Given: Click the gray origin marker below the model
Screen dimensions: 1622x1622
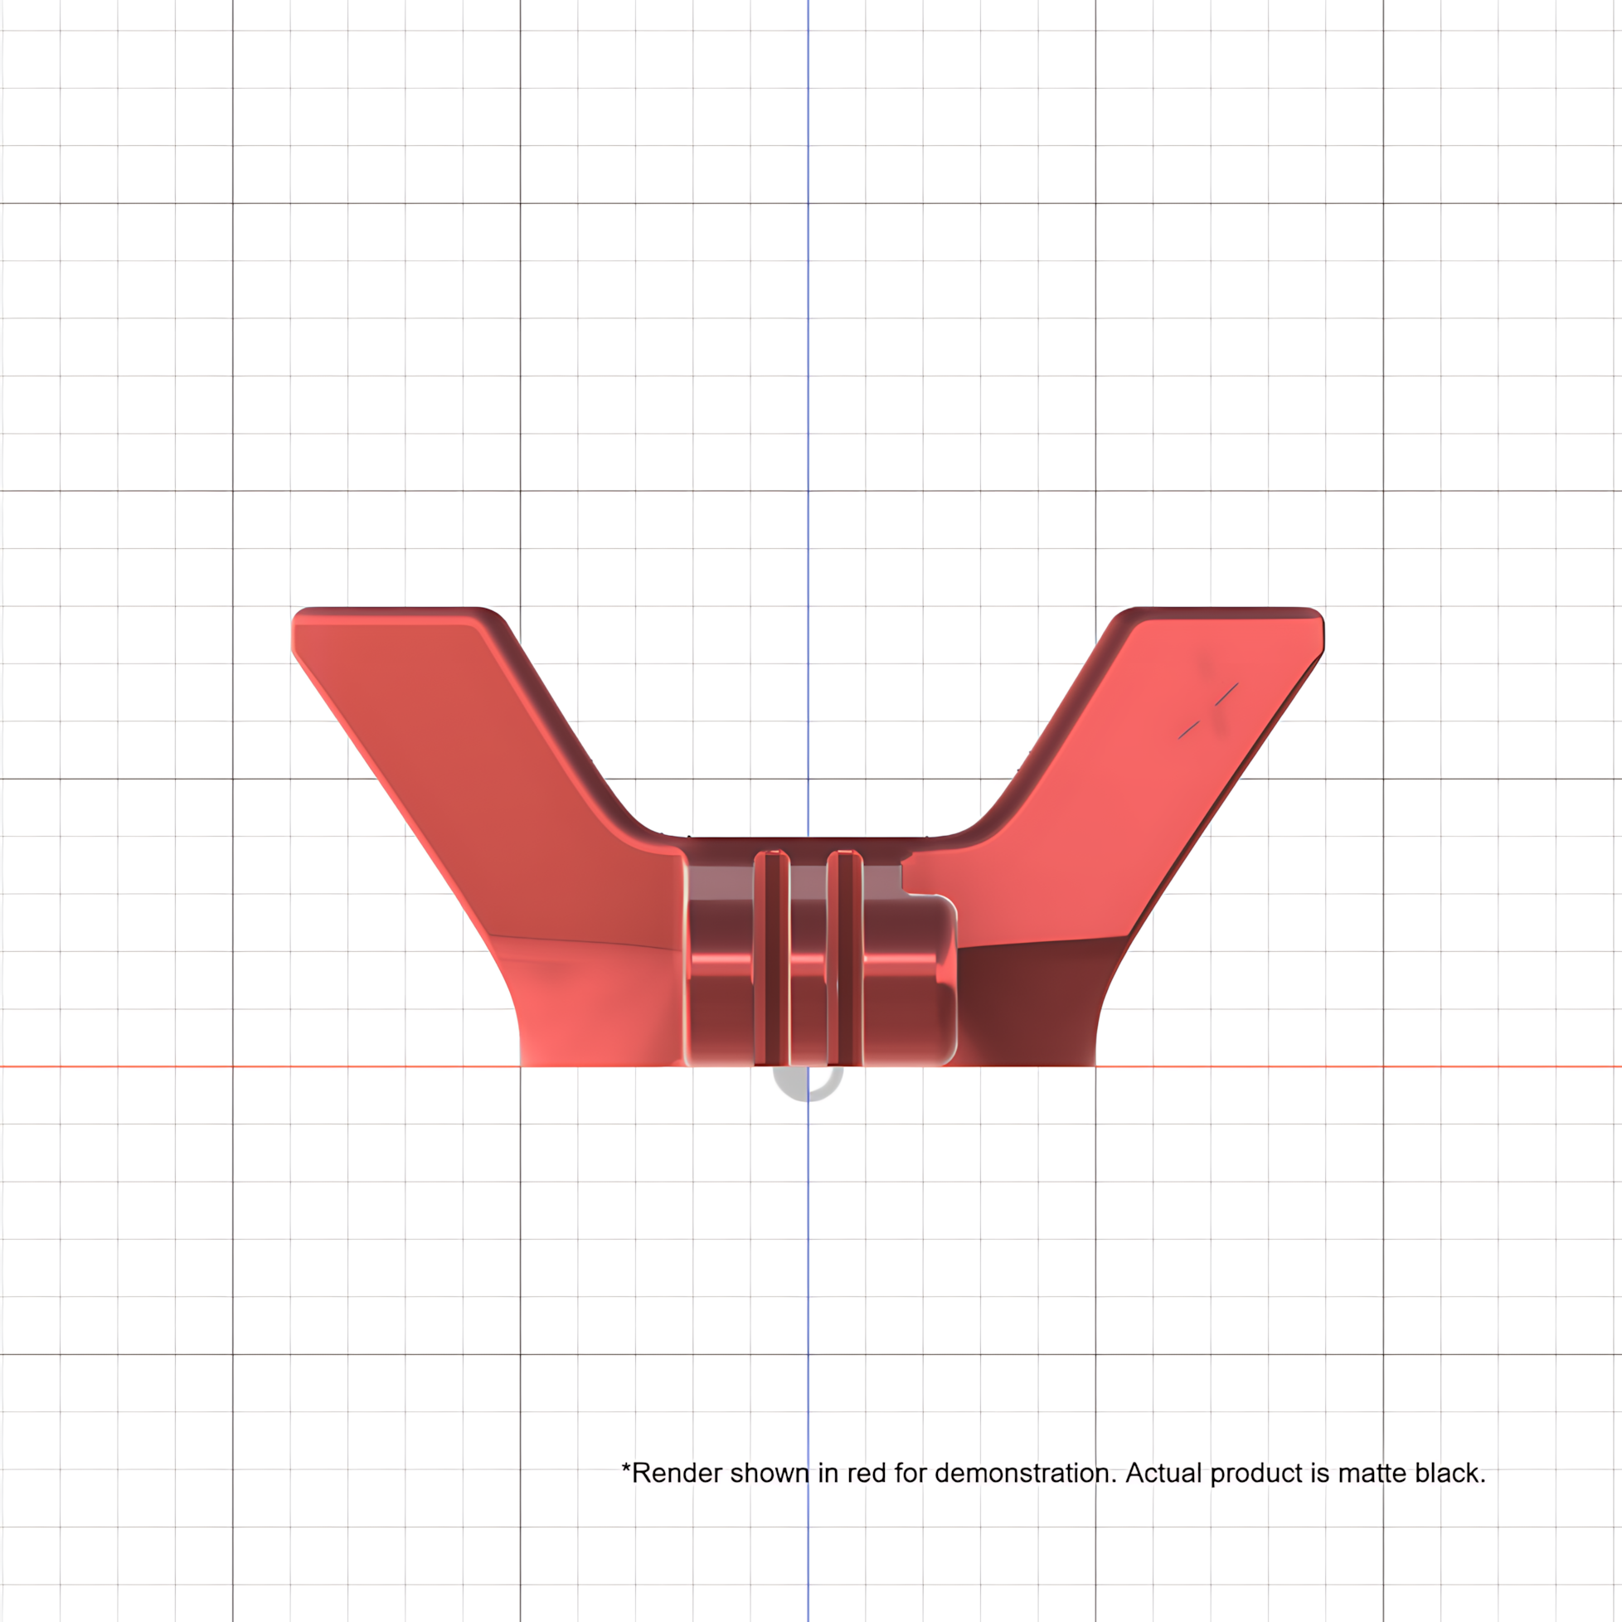Looking at the screenshot, I should coord(808,1083).
